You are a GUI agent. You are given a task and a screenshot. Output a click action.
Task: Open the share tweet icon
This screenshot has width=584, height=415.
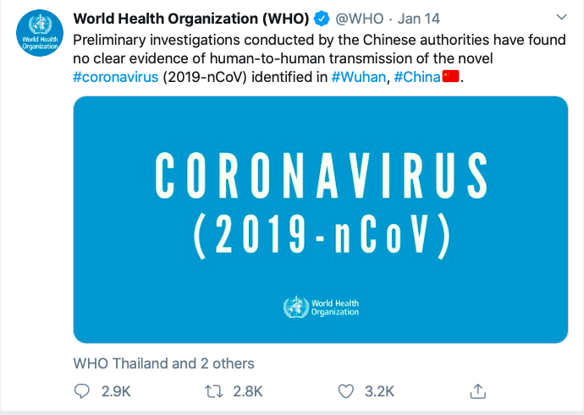(477, 390)
